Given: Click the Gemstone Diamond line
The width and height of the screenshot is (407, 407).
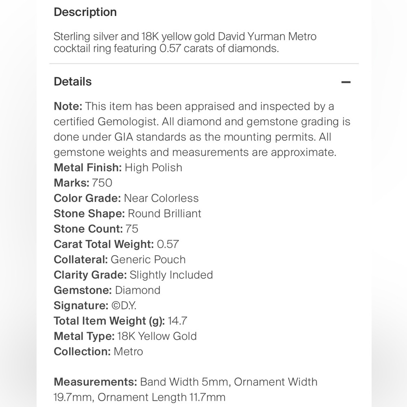Looking at the screenshot, I should click(107, 290).
